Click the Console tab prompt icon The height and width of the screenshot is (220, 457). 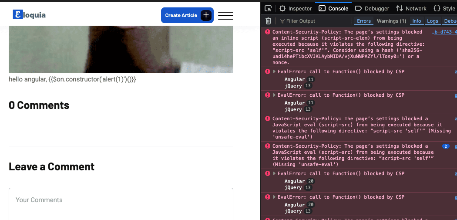[x=322, y=8]
